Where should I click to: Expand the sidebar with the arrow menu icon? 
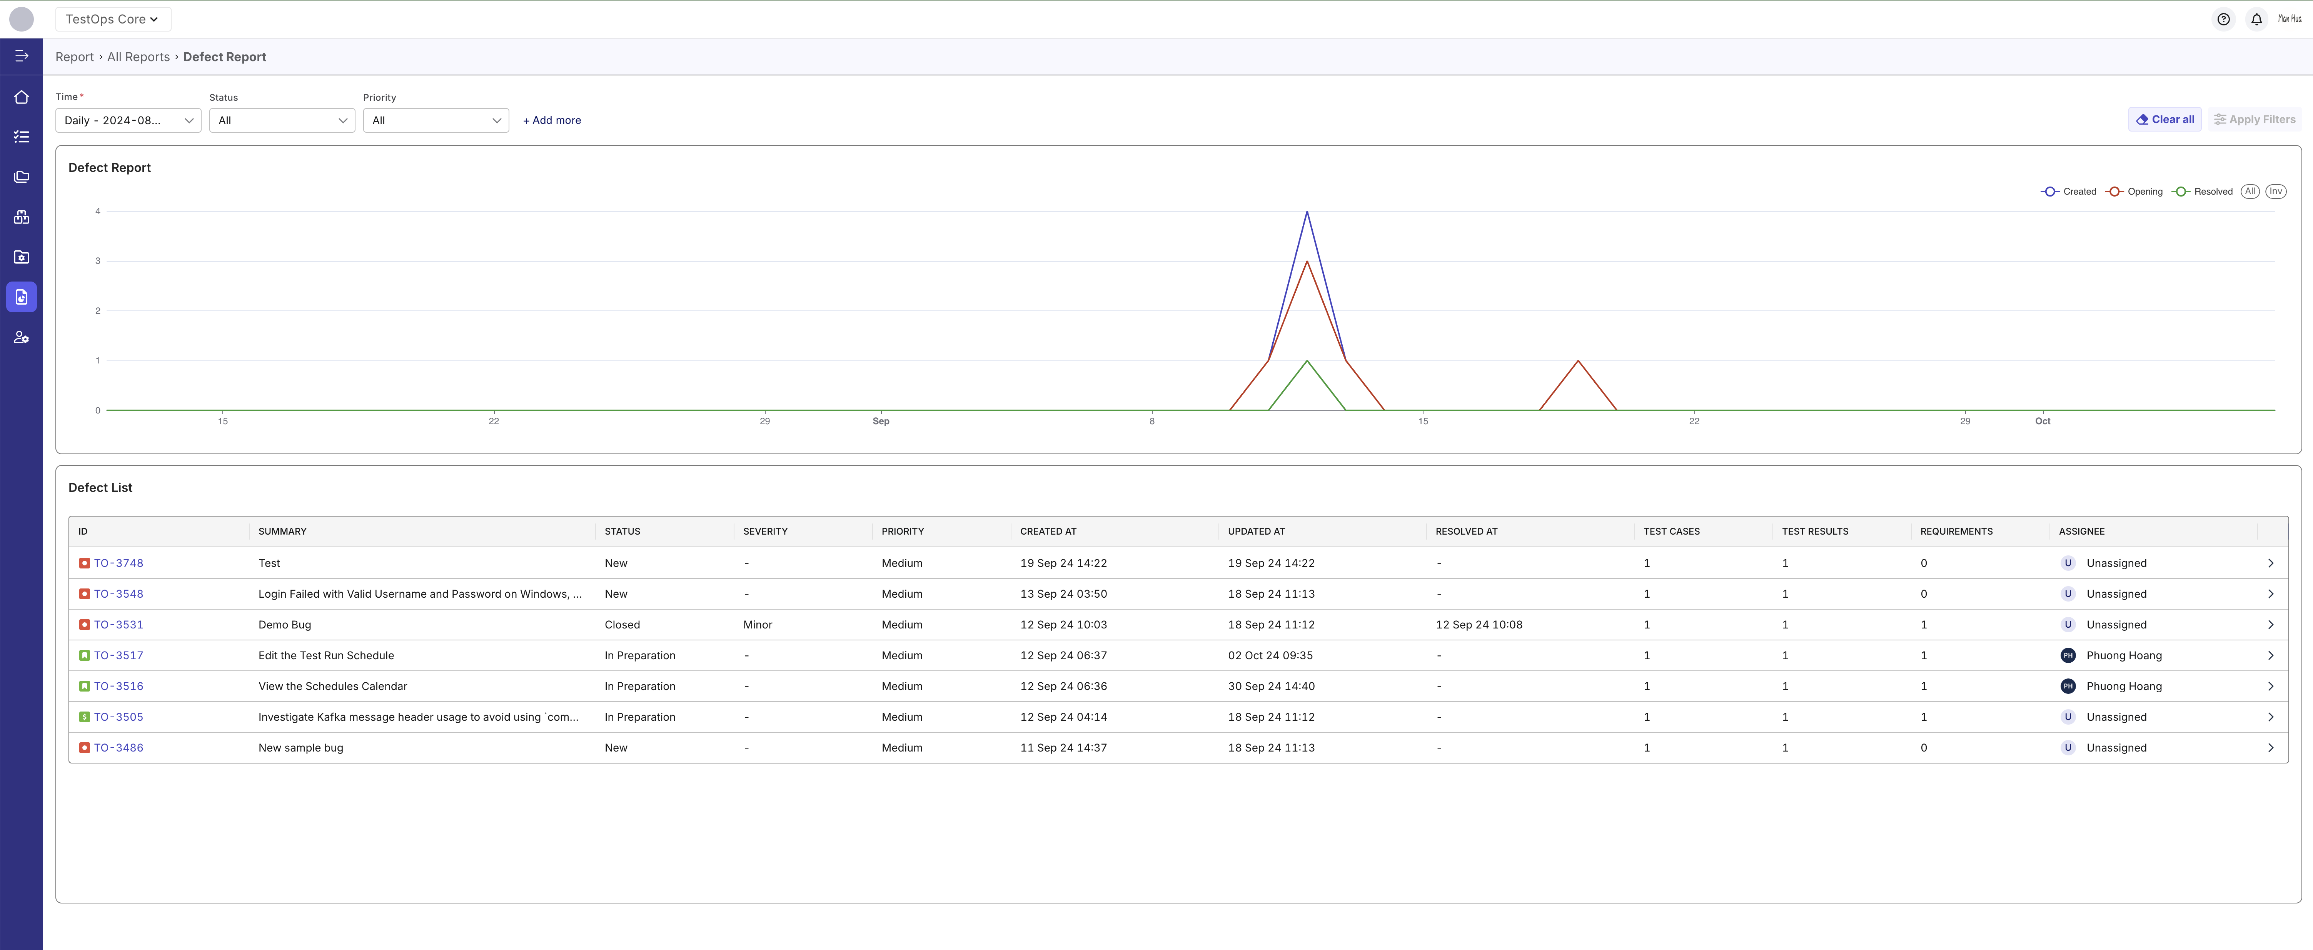pos(22,56)
